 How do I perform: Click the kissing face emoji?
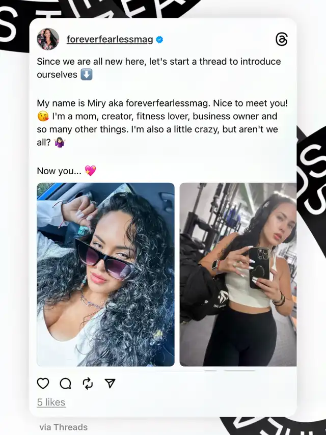[43, 116]
